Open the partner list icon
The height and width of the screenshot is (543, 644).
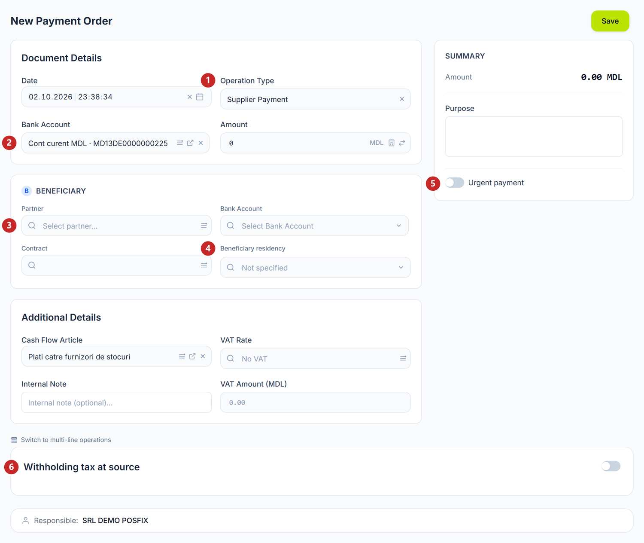(204, 226)
